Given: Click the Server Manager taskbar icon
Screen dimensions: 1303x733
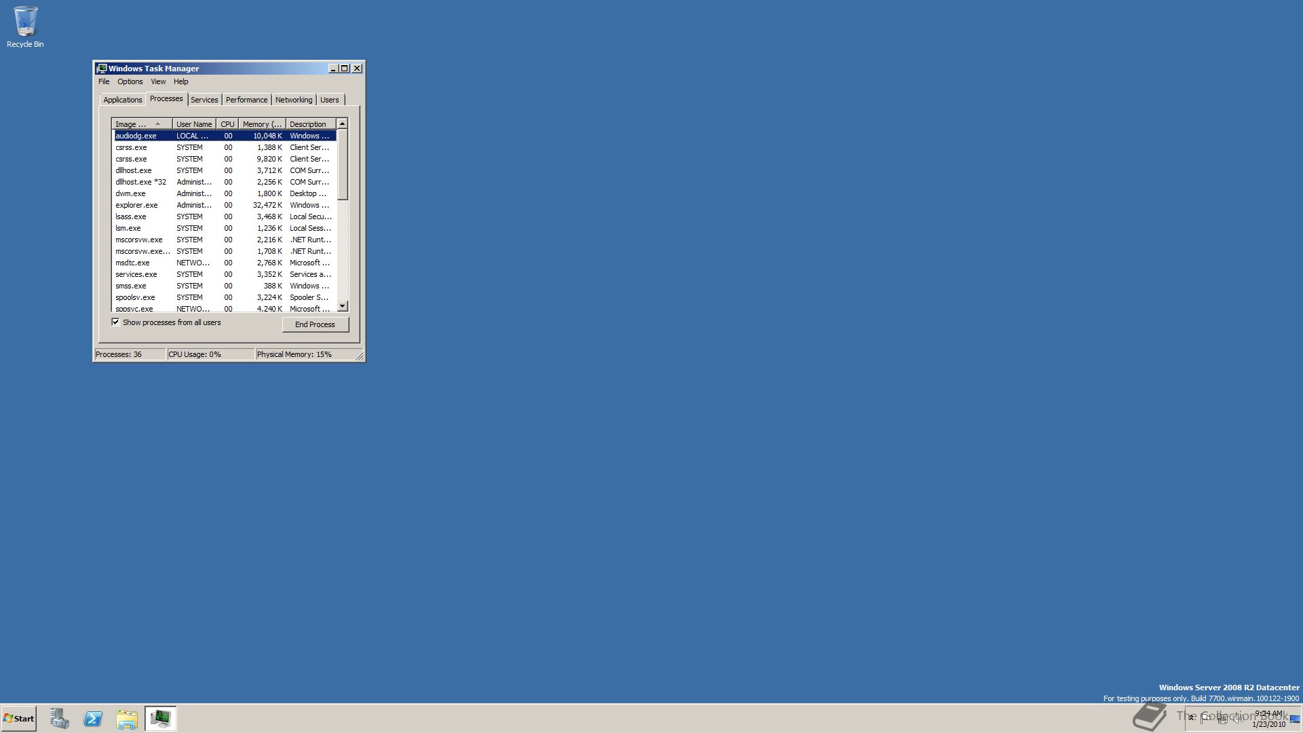Looking at the screenshot, I should [x=59, y=718].
